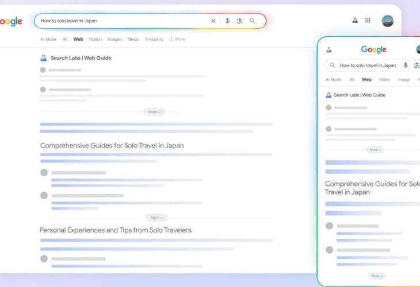Expand More under desktop Comprehensive Guides section

pos(155,218)
